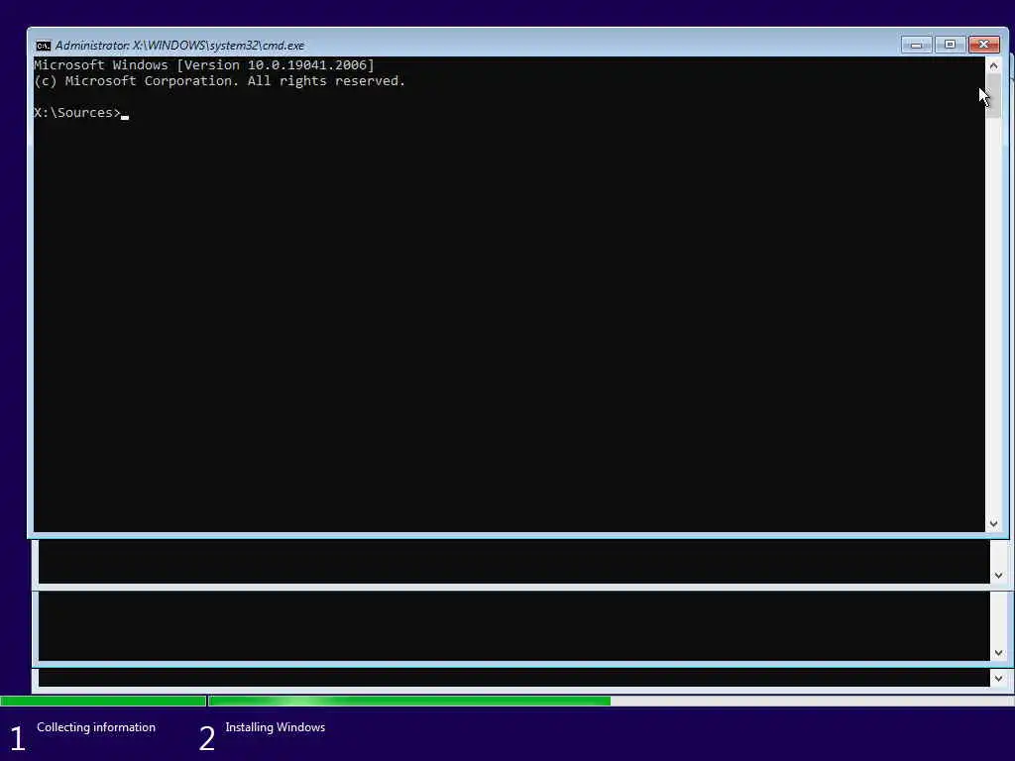Click the scroll down arrow in front cmd window

[x=993, y=523]
